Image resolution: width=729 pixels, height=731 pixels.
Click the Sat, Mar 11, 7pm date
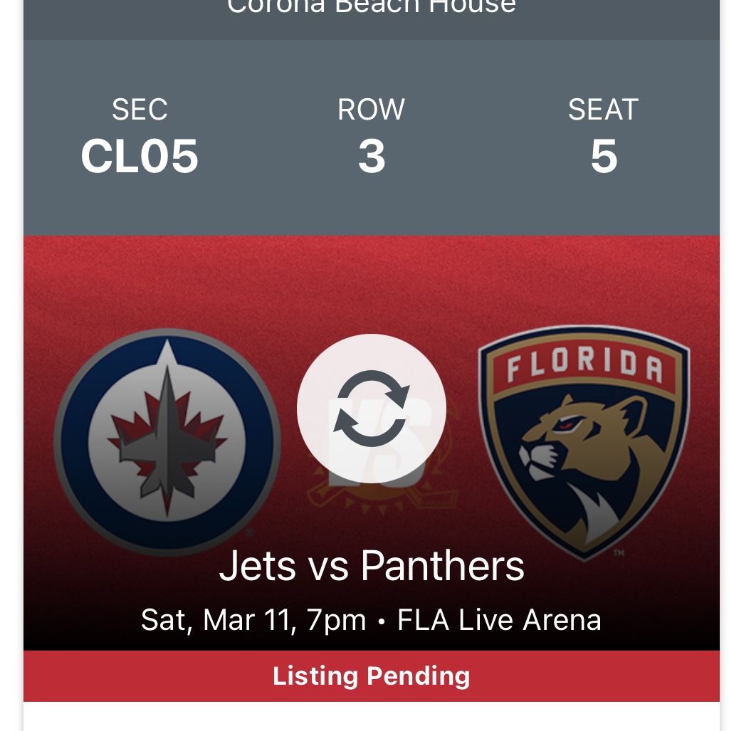(253, 620)
